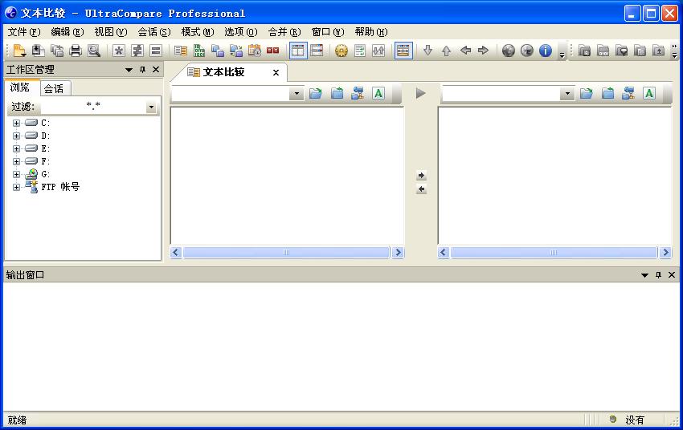Click the grey globe icon in toolbar
This screenshot has height=430, width=683.
coord(509,51)
